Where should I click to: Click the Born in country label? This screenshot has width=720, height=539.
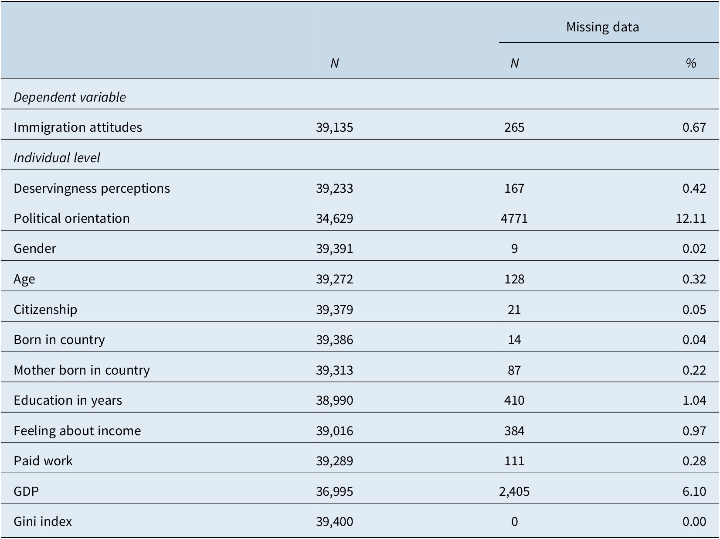click(x=59, y=339)
